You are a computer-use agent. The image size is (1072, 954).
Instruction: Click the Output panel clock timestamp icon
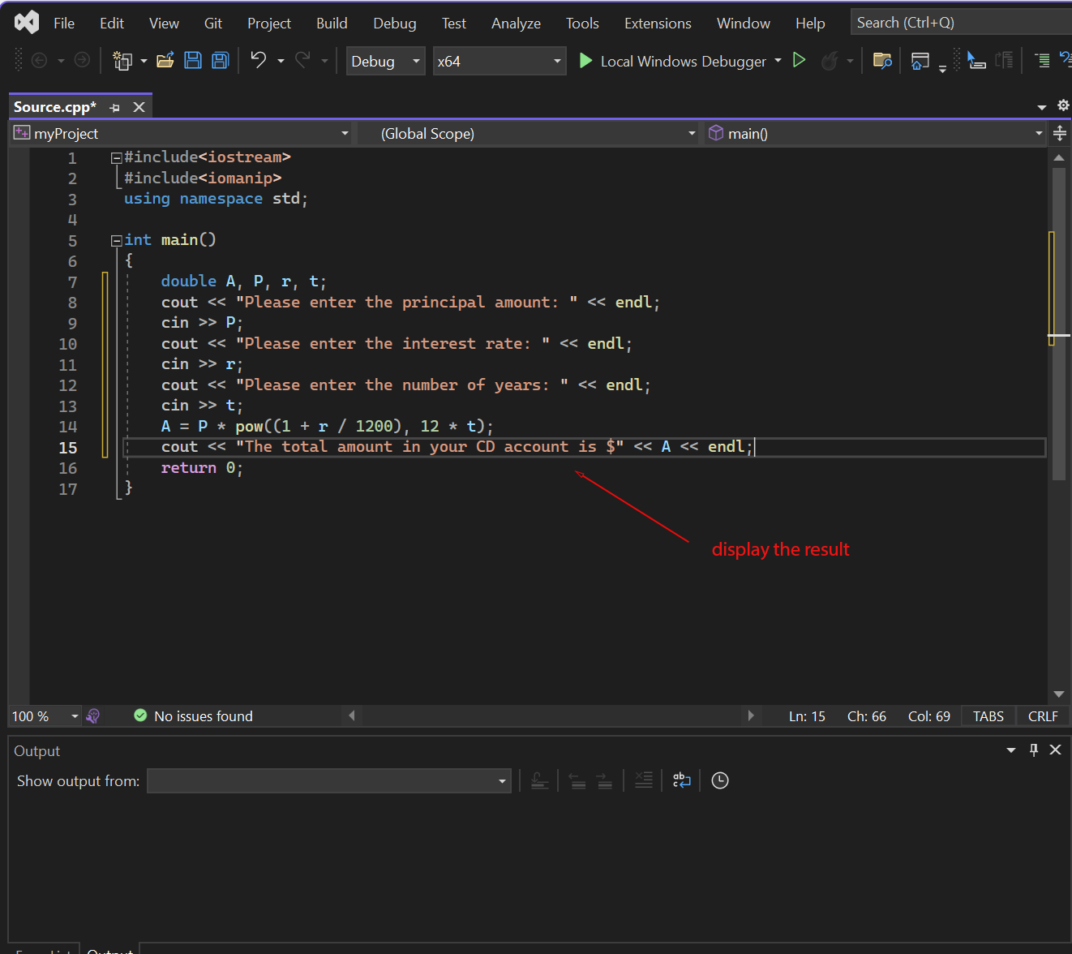tap(720, 780)
